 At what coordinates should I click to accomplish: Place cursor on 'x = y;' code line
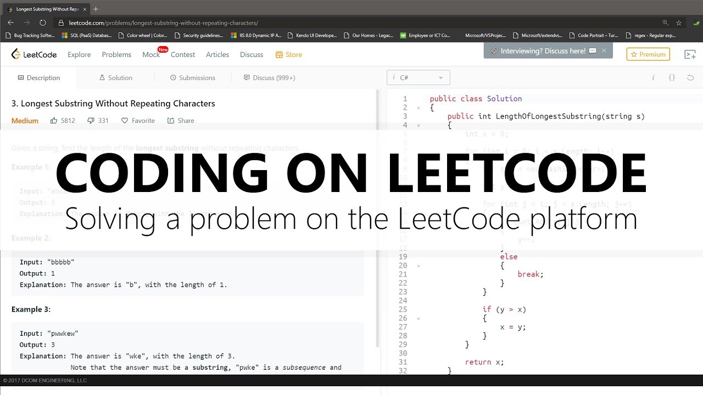pos(513,327)
